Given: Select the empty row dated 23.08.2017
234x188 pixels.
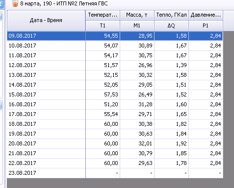Looking at the screenshot, I should point(115,173).
